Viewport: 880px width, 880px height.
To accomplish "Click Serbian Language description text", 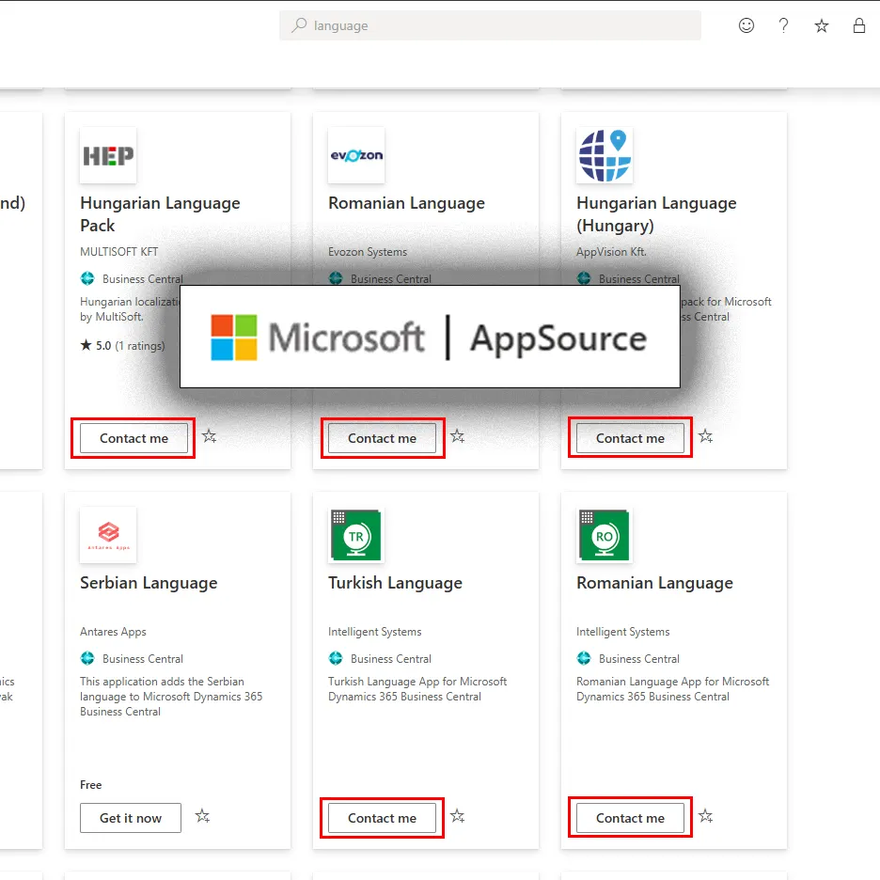I will point(171,697).
